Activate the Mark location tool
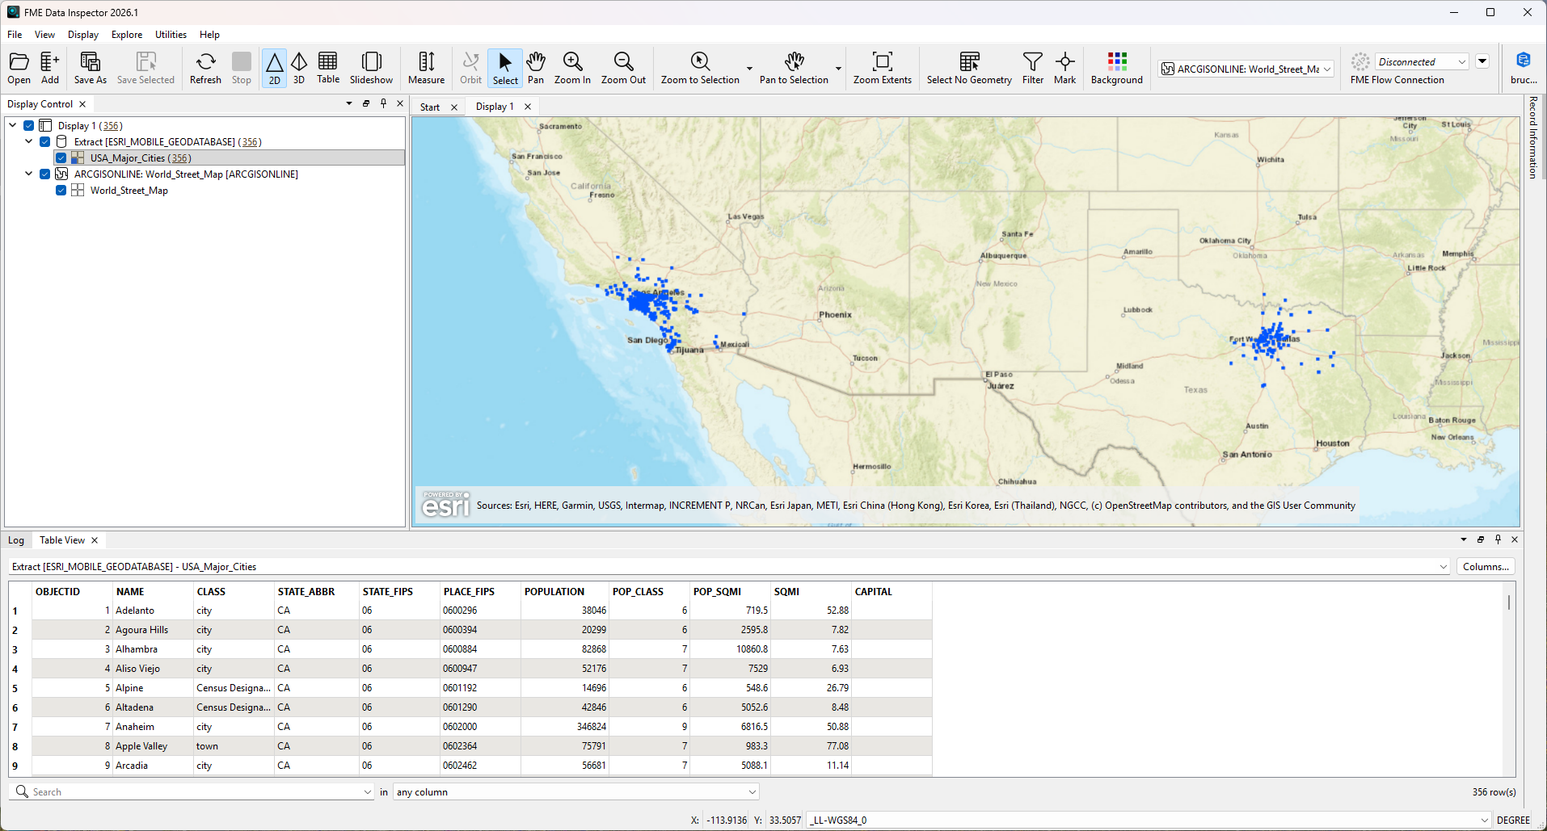Screen dimensions: 1547x831 coord(1065,68)
